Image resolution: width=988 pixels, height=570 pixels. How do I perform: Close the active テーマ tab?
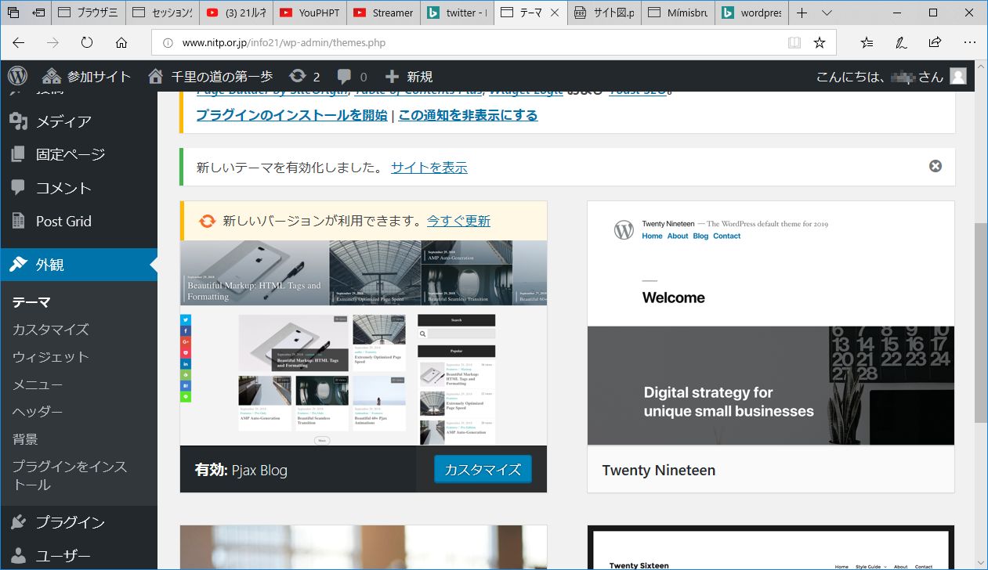555,13
